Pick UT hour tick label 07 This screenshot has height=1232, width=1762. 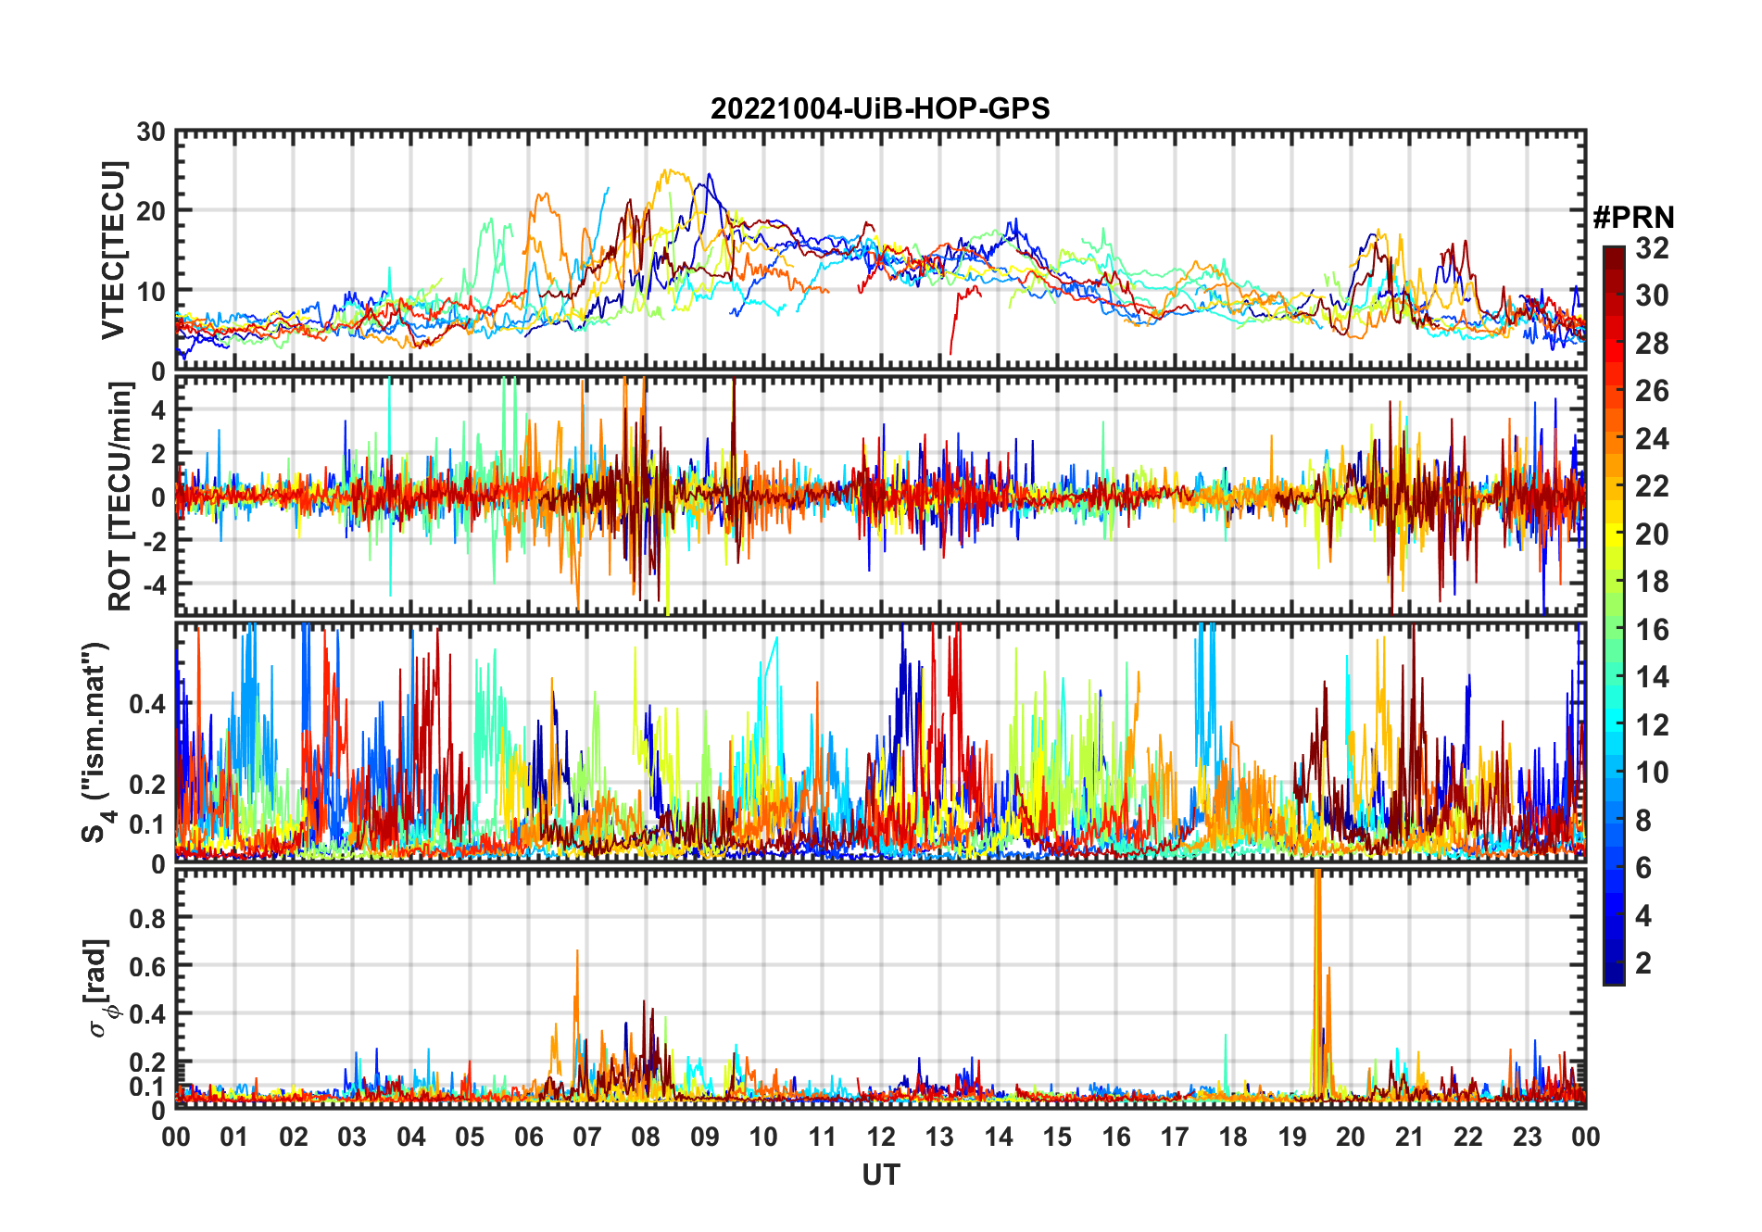click(587, 1137)
